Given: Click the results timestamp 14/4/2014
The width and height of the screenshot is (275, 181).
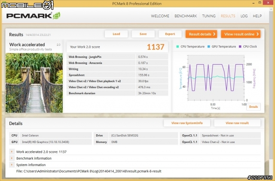Looking at the screenshot, I should pyautogui.click(x=38, y=35).
